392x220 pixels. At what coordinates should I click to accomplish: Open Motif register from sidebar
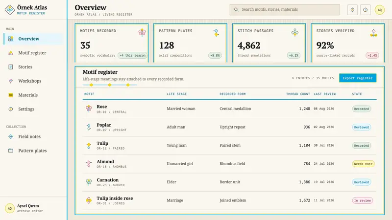click(33, 53)
